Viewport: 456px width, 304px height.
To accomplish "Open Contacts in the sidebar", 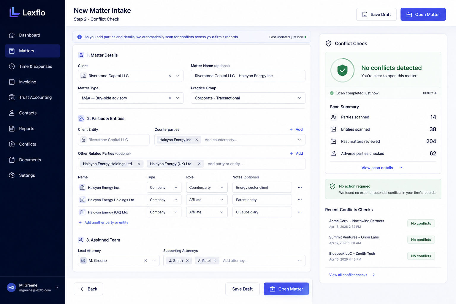I will (x=33, y=113).
